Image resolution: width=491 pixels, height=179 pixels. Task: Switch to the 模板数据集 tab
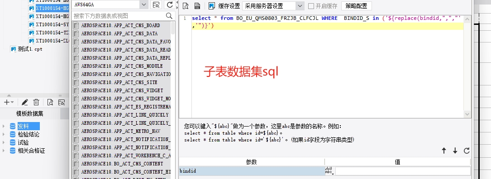point(30,114)
